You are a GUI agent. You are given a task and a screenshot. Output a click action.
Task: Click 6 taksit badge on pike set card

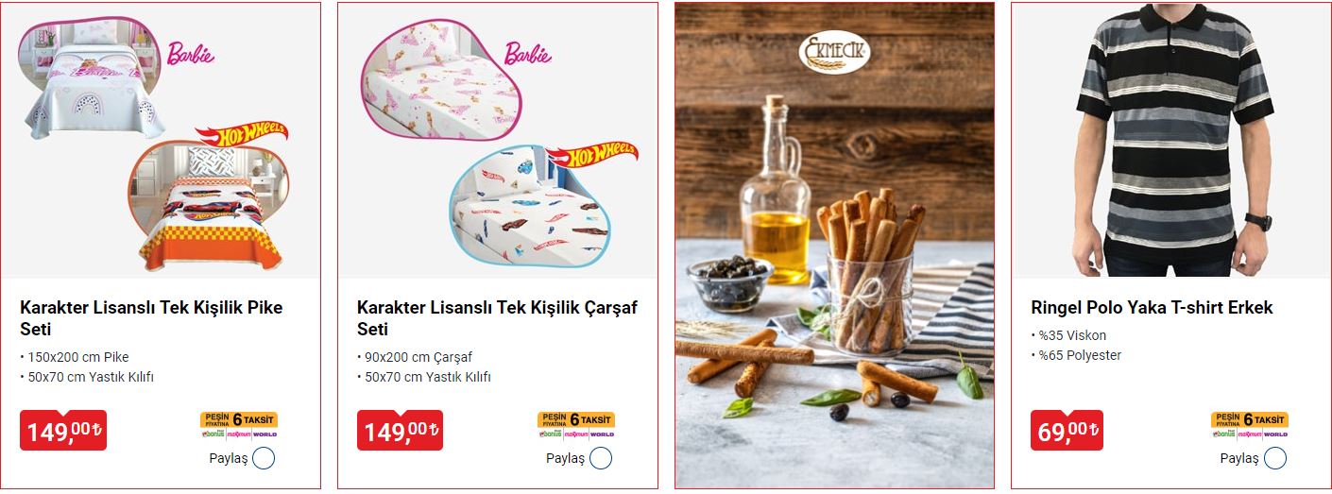pos(239,426)
